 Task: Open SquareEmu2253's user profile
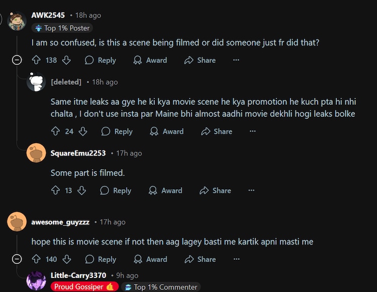coord(78,153)
